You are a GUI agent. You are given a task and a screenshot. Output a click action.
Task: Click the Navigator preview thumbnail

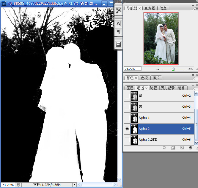(x=161, y=39)
